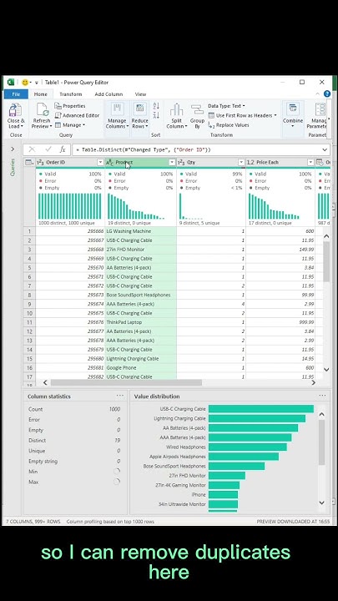Image resolution: width=338 pixels, height=601 pixels.
Task: Click the table corner menu icon
Action: 29,163
